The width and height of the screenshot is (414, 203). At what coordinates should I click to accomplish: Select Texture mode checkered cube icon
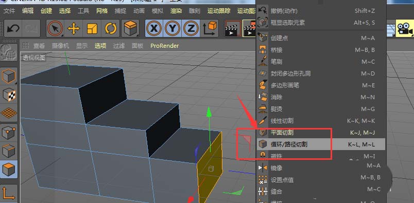pos(9,95)
